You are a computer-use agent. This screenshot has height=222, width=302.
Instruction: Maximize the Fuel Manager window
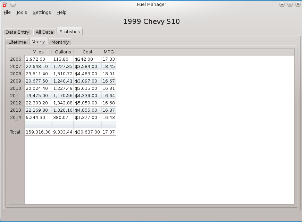[x=290, y=5]
